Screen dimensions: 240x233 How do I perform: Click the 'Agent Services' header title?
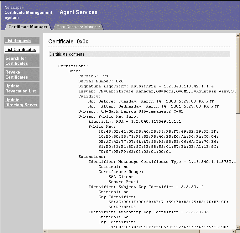pos(79,12)
